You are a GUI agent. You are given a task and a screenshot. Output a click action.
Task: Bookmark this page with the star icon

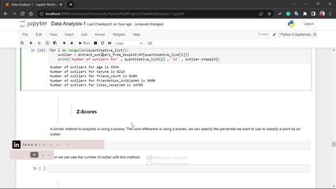[x=269, y=14]
